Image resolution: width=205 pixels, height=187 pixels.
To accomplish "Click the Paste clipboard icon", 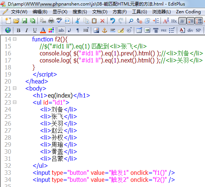I will coord(94,21).
